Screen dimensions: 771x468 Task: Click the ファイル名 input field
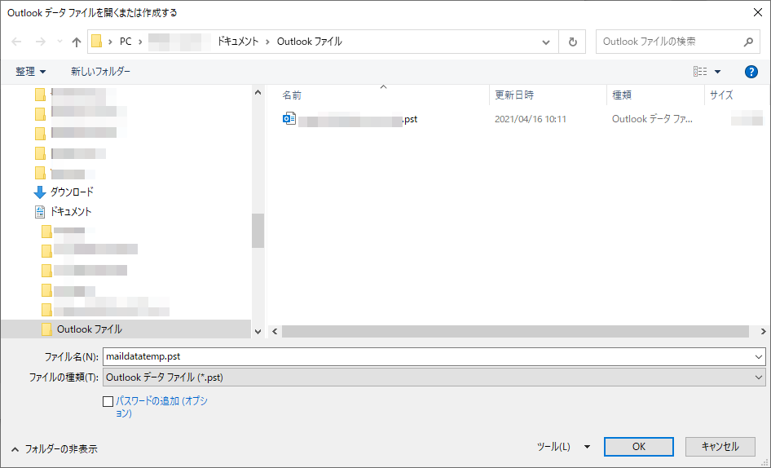[x=428, y=357]
